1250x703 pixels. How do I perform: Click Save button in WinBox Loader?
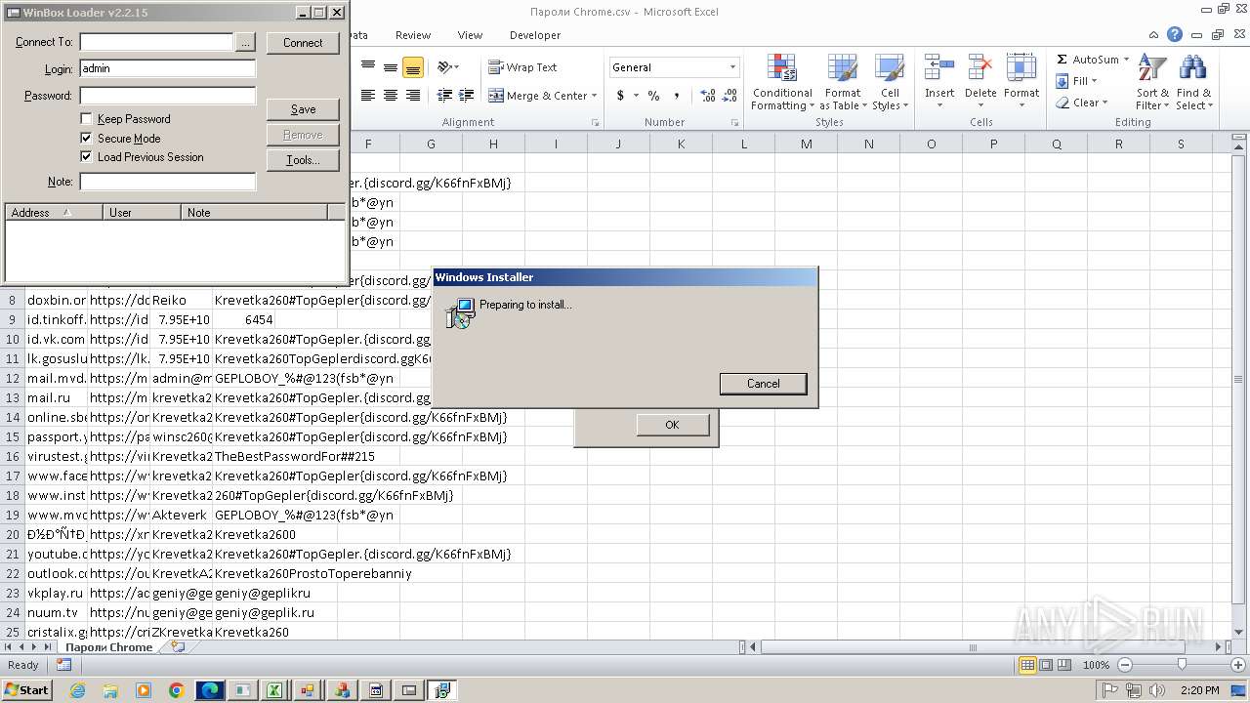[303, 109]
